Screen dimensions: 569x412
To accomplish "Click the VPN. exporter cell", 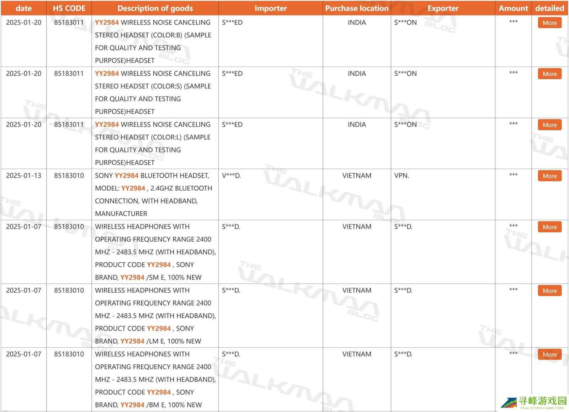I will [402, 176].
